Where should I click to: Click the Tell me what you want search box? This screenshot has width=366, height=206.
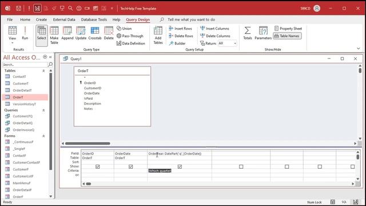(x=191, y=19)
